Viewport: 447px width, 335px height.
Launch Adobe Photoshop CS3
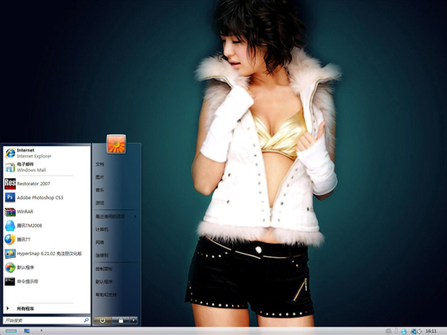[47, 197]
